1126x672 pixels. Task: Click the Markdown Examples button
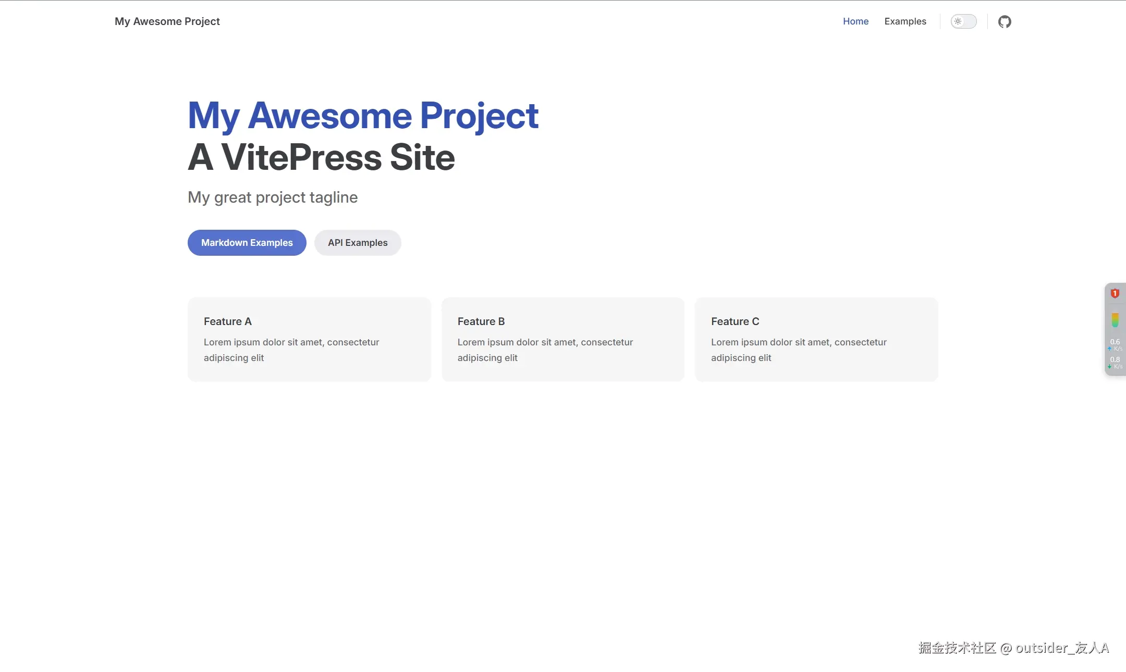coord(247,242)
